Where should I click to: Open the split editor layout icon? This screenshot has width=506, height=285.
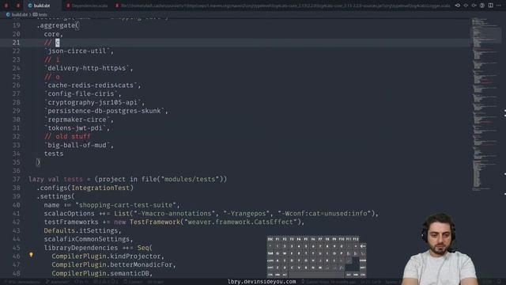(x=490, y=6)
